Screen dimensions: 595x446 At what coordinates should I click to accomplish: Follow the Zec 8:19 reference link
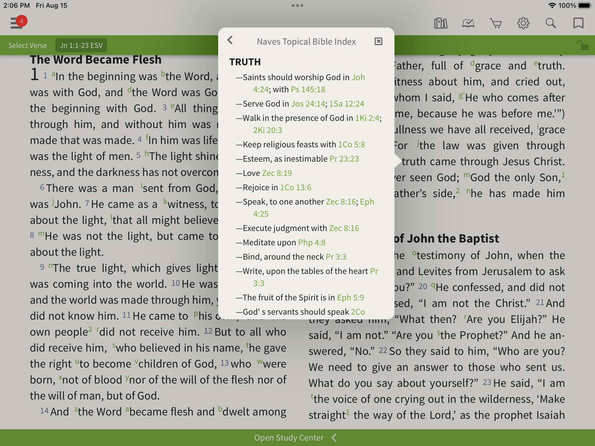[277, 173]
